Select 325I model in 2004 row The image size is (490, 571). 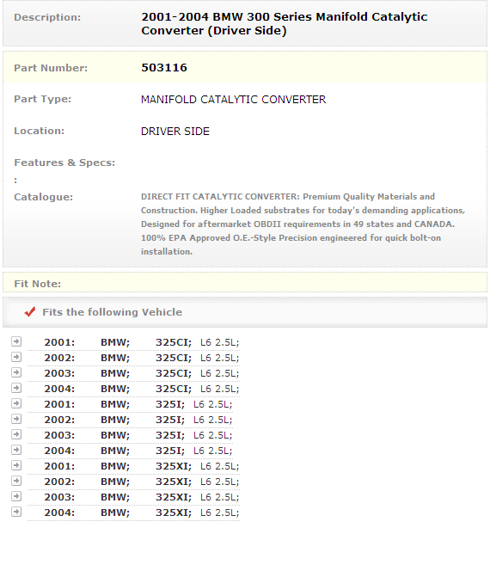[170, 451]
